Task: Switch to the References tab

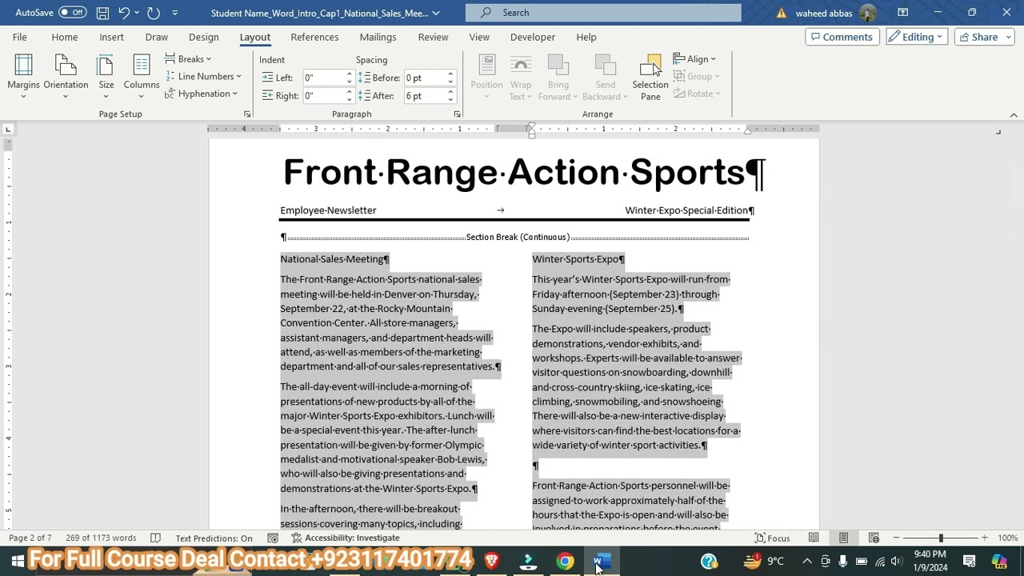Action: tap(314, 37)
